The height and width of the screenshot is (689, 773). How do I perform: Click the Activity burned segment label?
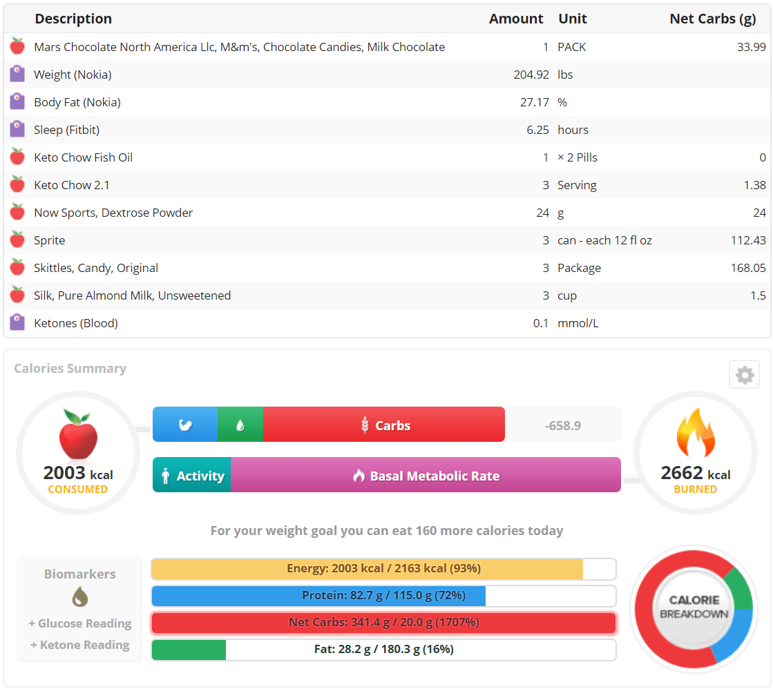[x=200, y=476]
